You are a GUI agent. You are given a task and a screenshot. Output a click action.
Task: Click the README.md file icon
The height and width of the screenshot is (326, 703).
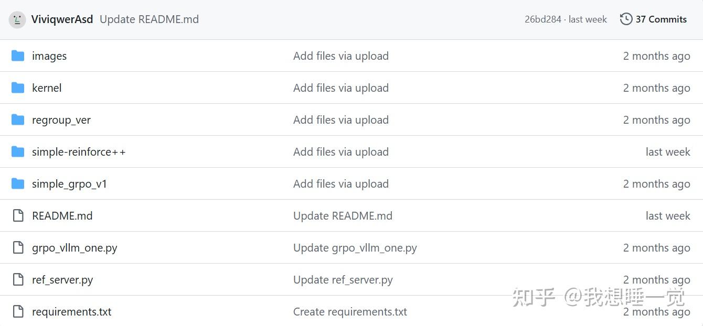[x=18, y=215]
